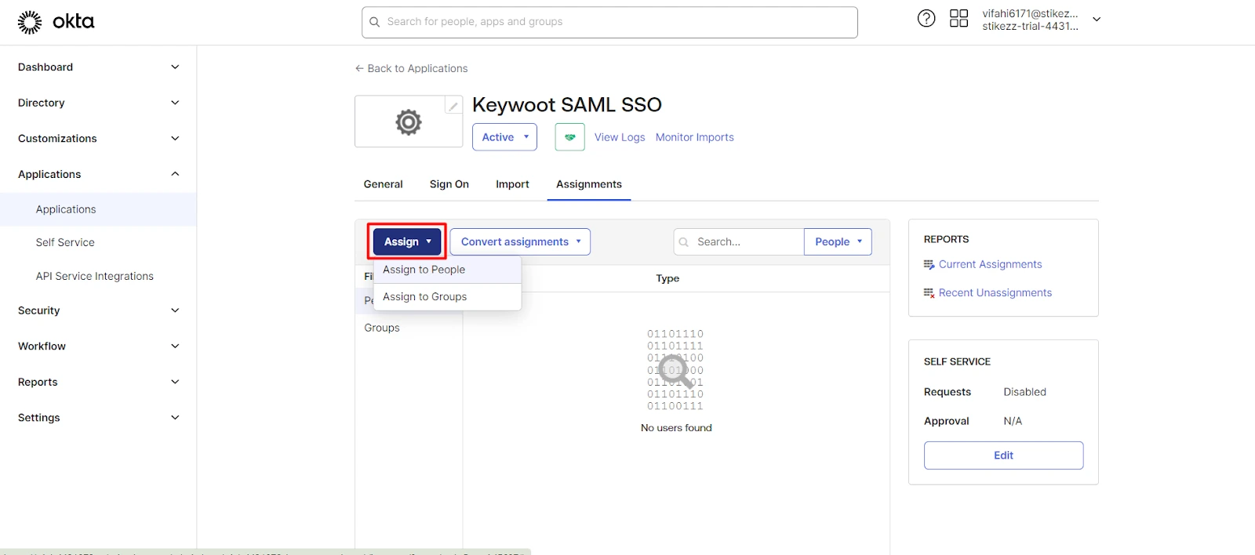The width and height of the screenshot is (1255, 555).
Task: Expand the Directory sidebar section
Action: pyautogui.click(x=175, y=103)
